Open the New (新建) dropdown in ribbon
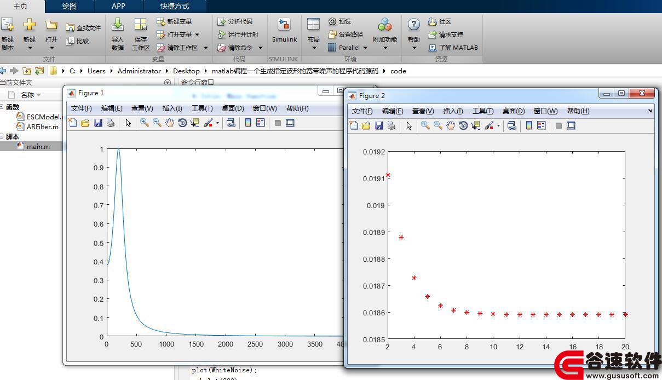 tap(30, 34)
